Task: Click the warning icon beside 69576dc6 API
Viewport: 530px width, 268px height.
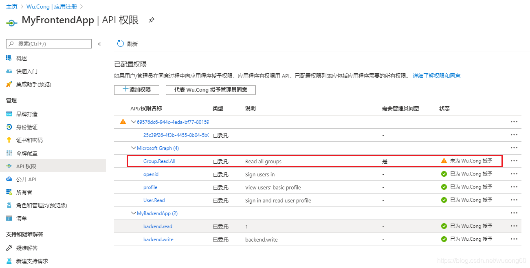Action: (x=123, y=121)
